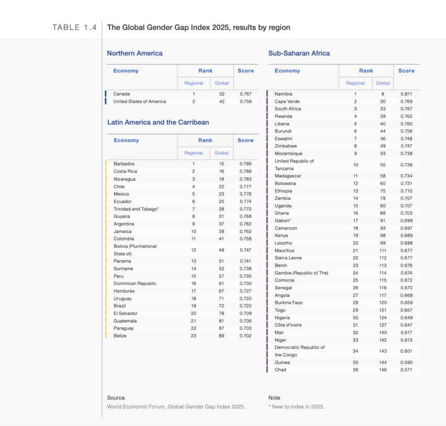The height and width of the screenshot is (426, 446).
Task: Click the "Colombia" economy cell
Action: coord(124,239)
